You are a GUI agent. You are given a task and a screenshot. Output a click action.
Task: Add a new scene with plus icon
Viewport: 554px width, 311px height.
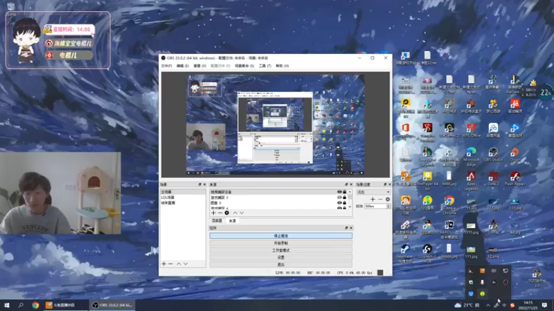164,264
